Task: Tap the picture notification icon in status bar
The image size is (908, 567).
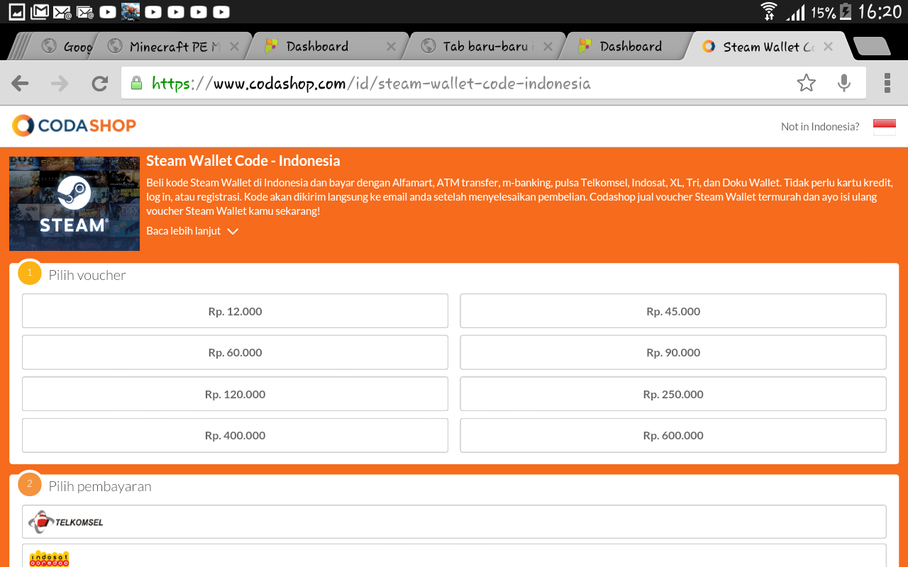Action: (16, 11)
